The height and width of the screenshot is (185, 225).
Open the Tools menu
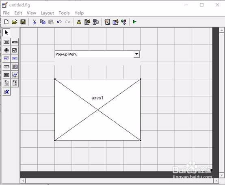point(64,13)
